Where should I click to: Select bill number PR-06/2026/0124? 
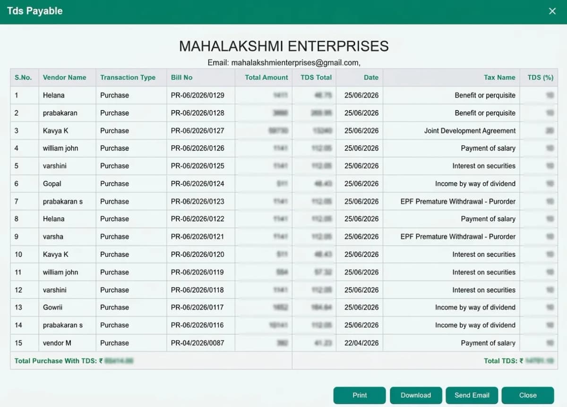(x=198, y=184)
